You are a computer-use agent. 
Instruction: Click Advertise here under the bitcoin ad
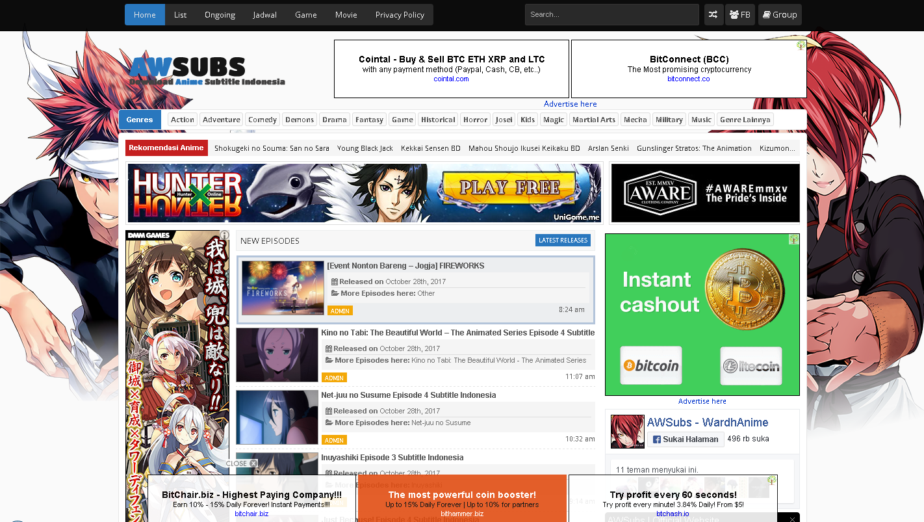pos(702,401)
